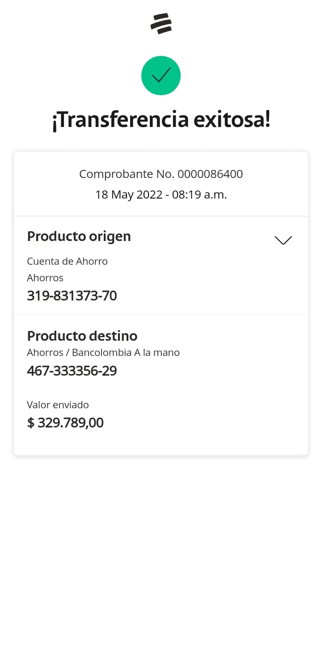Tap the Producto destino section title
This screenshot has width=322, height=656.
82,336
